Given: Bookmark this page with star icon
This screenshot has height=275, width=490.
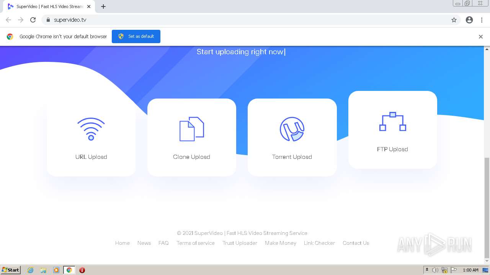Looking at the screenshot, I should pos(454,20).
